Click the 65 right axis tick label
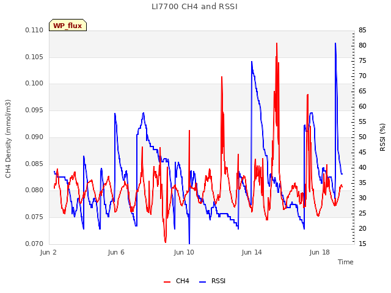Screen dimensions: 391x293 [x=362, y=91]
